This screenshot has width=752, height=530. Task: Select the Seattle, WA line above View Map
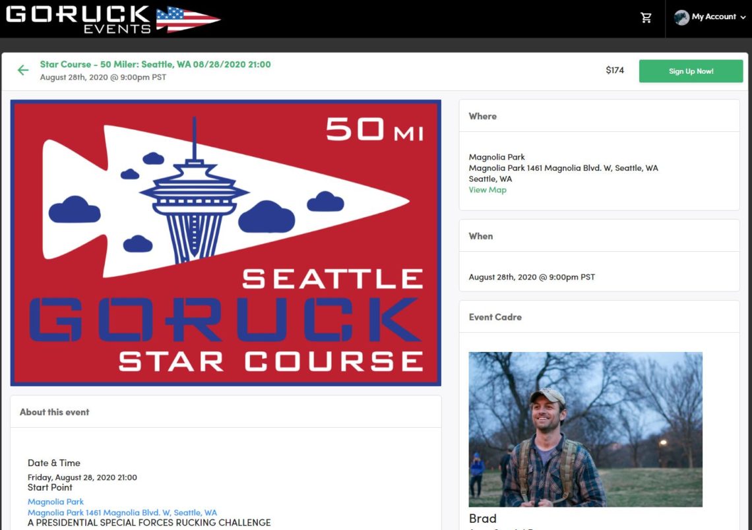coord(490,179)
